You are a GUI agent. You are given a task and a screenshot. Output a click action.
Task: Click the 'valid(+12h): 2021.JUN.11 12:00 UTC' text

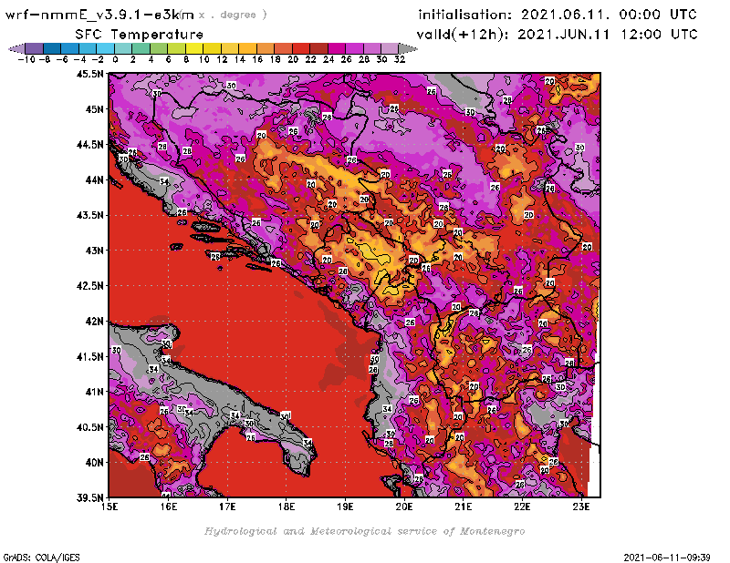click(558, 35)
